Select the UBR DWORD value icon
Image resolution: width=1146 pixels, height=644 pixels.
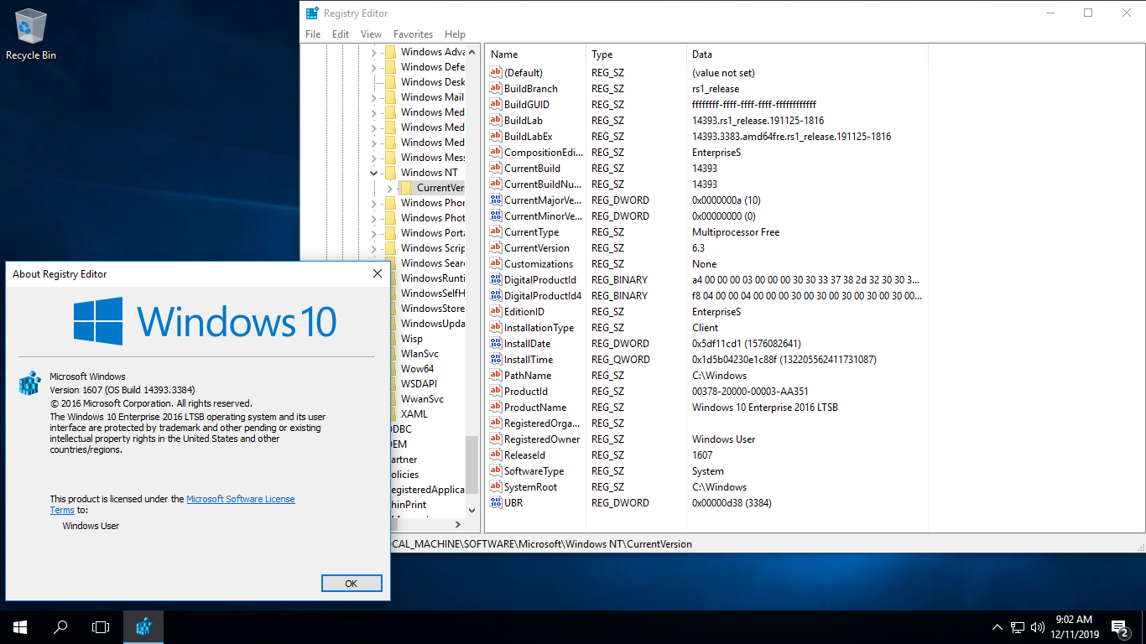(495, 503)
